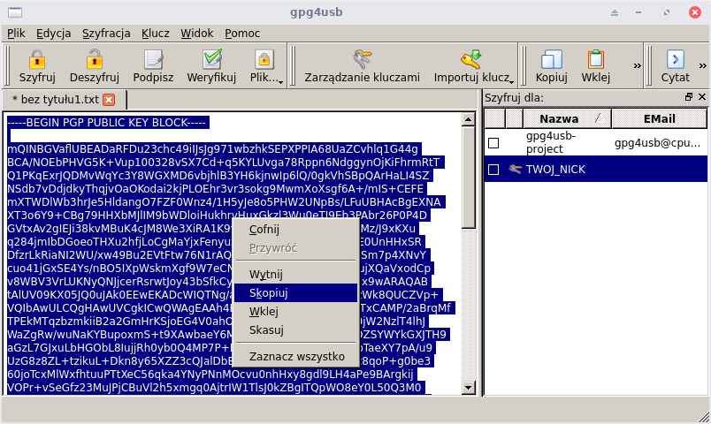This screenshot has width=711, height=424.
Task: Close the bez tytułu1.txt tab
Action: 109,100
